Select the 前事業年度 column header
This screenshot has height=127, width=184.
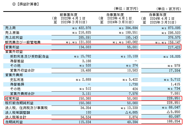tap(69, 15)
